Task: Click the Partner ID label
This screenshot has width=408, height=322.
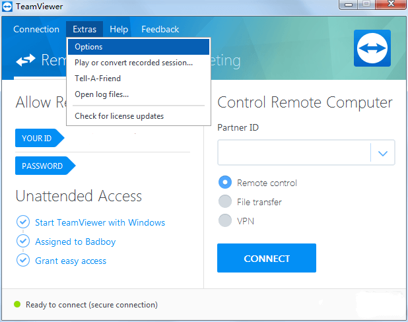Action: [x=238, y=127]
